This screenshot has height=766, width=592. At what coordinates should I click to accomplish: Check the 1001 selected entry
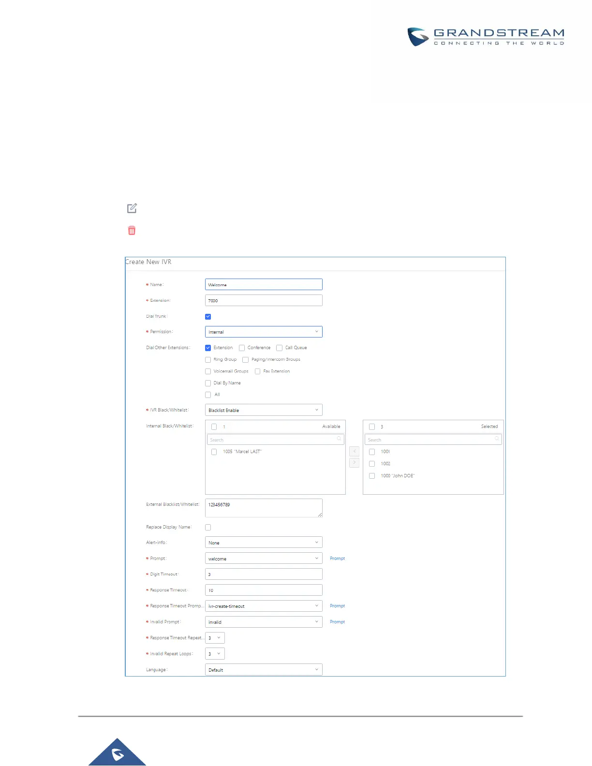click(x=372, y=452)
